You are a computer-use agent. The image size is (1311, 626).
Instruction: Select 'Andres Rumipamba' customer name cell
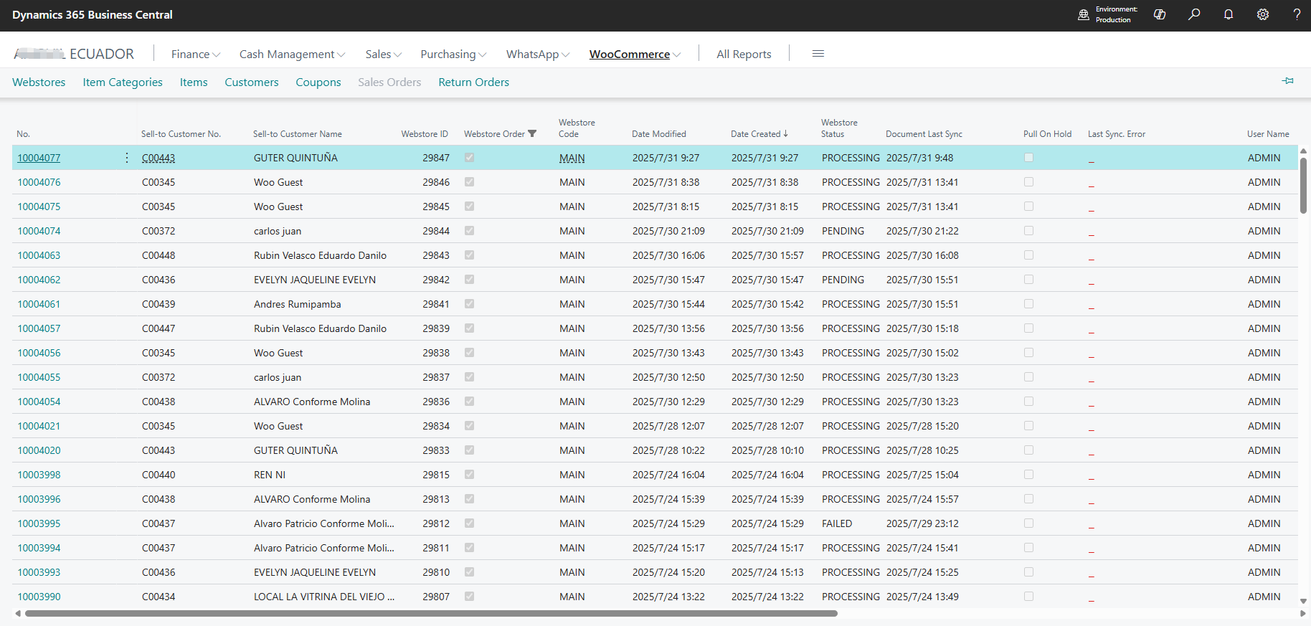click(x=298, y=304)
